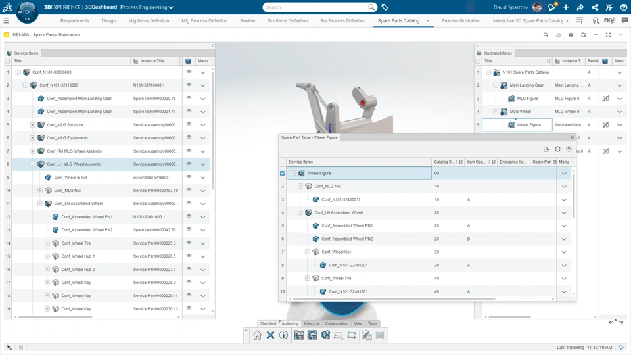
Task: Open row menu for Conf_Assembled Wheel PN1 in Spare Part Table
Action: pos(564,225)
